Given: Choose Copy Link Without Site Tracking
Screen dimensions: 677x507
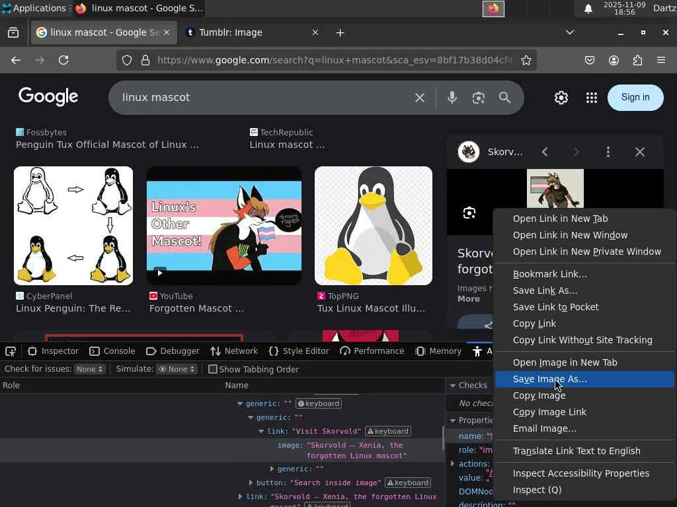Looking at the screenshot, I should 584,341.
